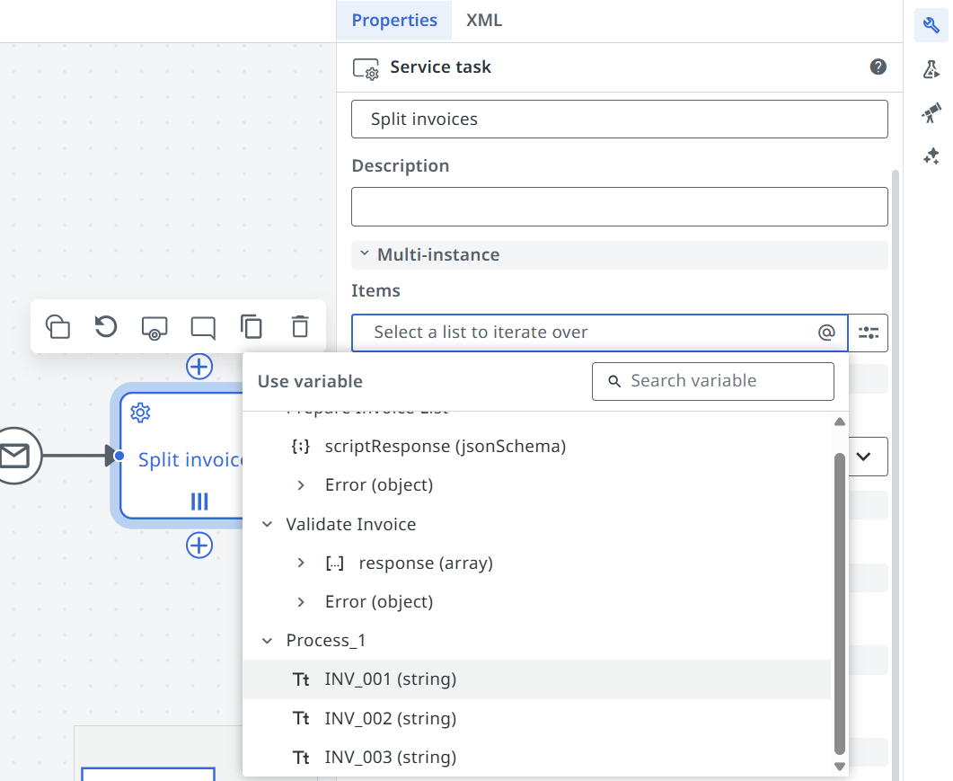The width and height of the screenshot is (953, 781).
Task: Click the gear icon on Split invoices task
Action: [x=140, y=413]
